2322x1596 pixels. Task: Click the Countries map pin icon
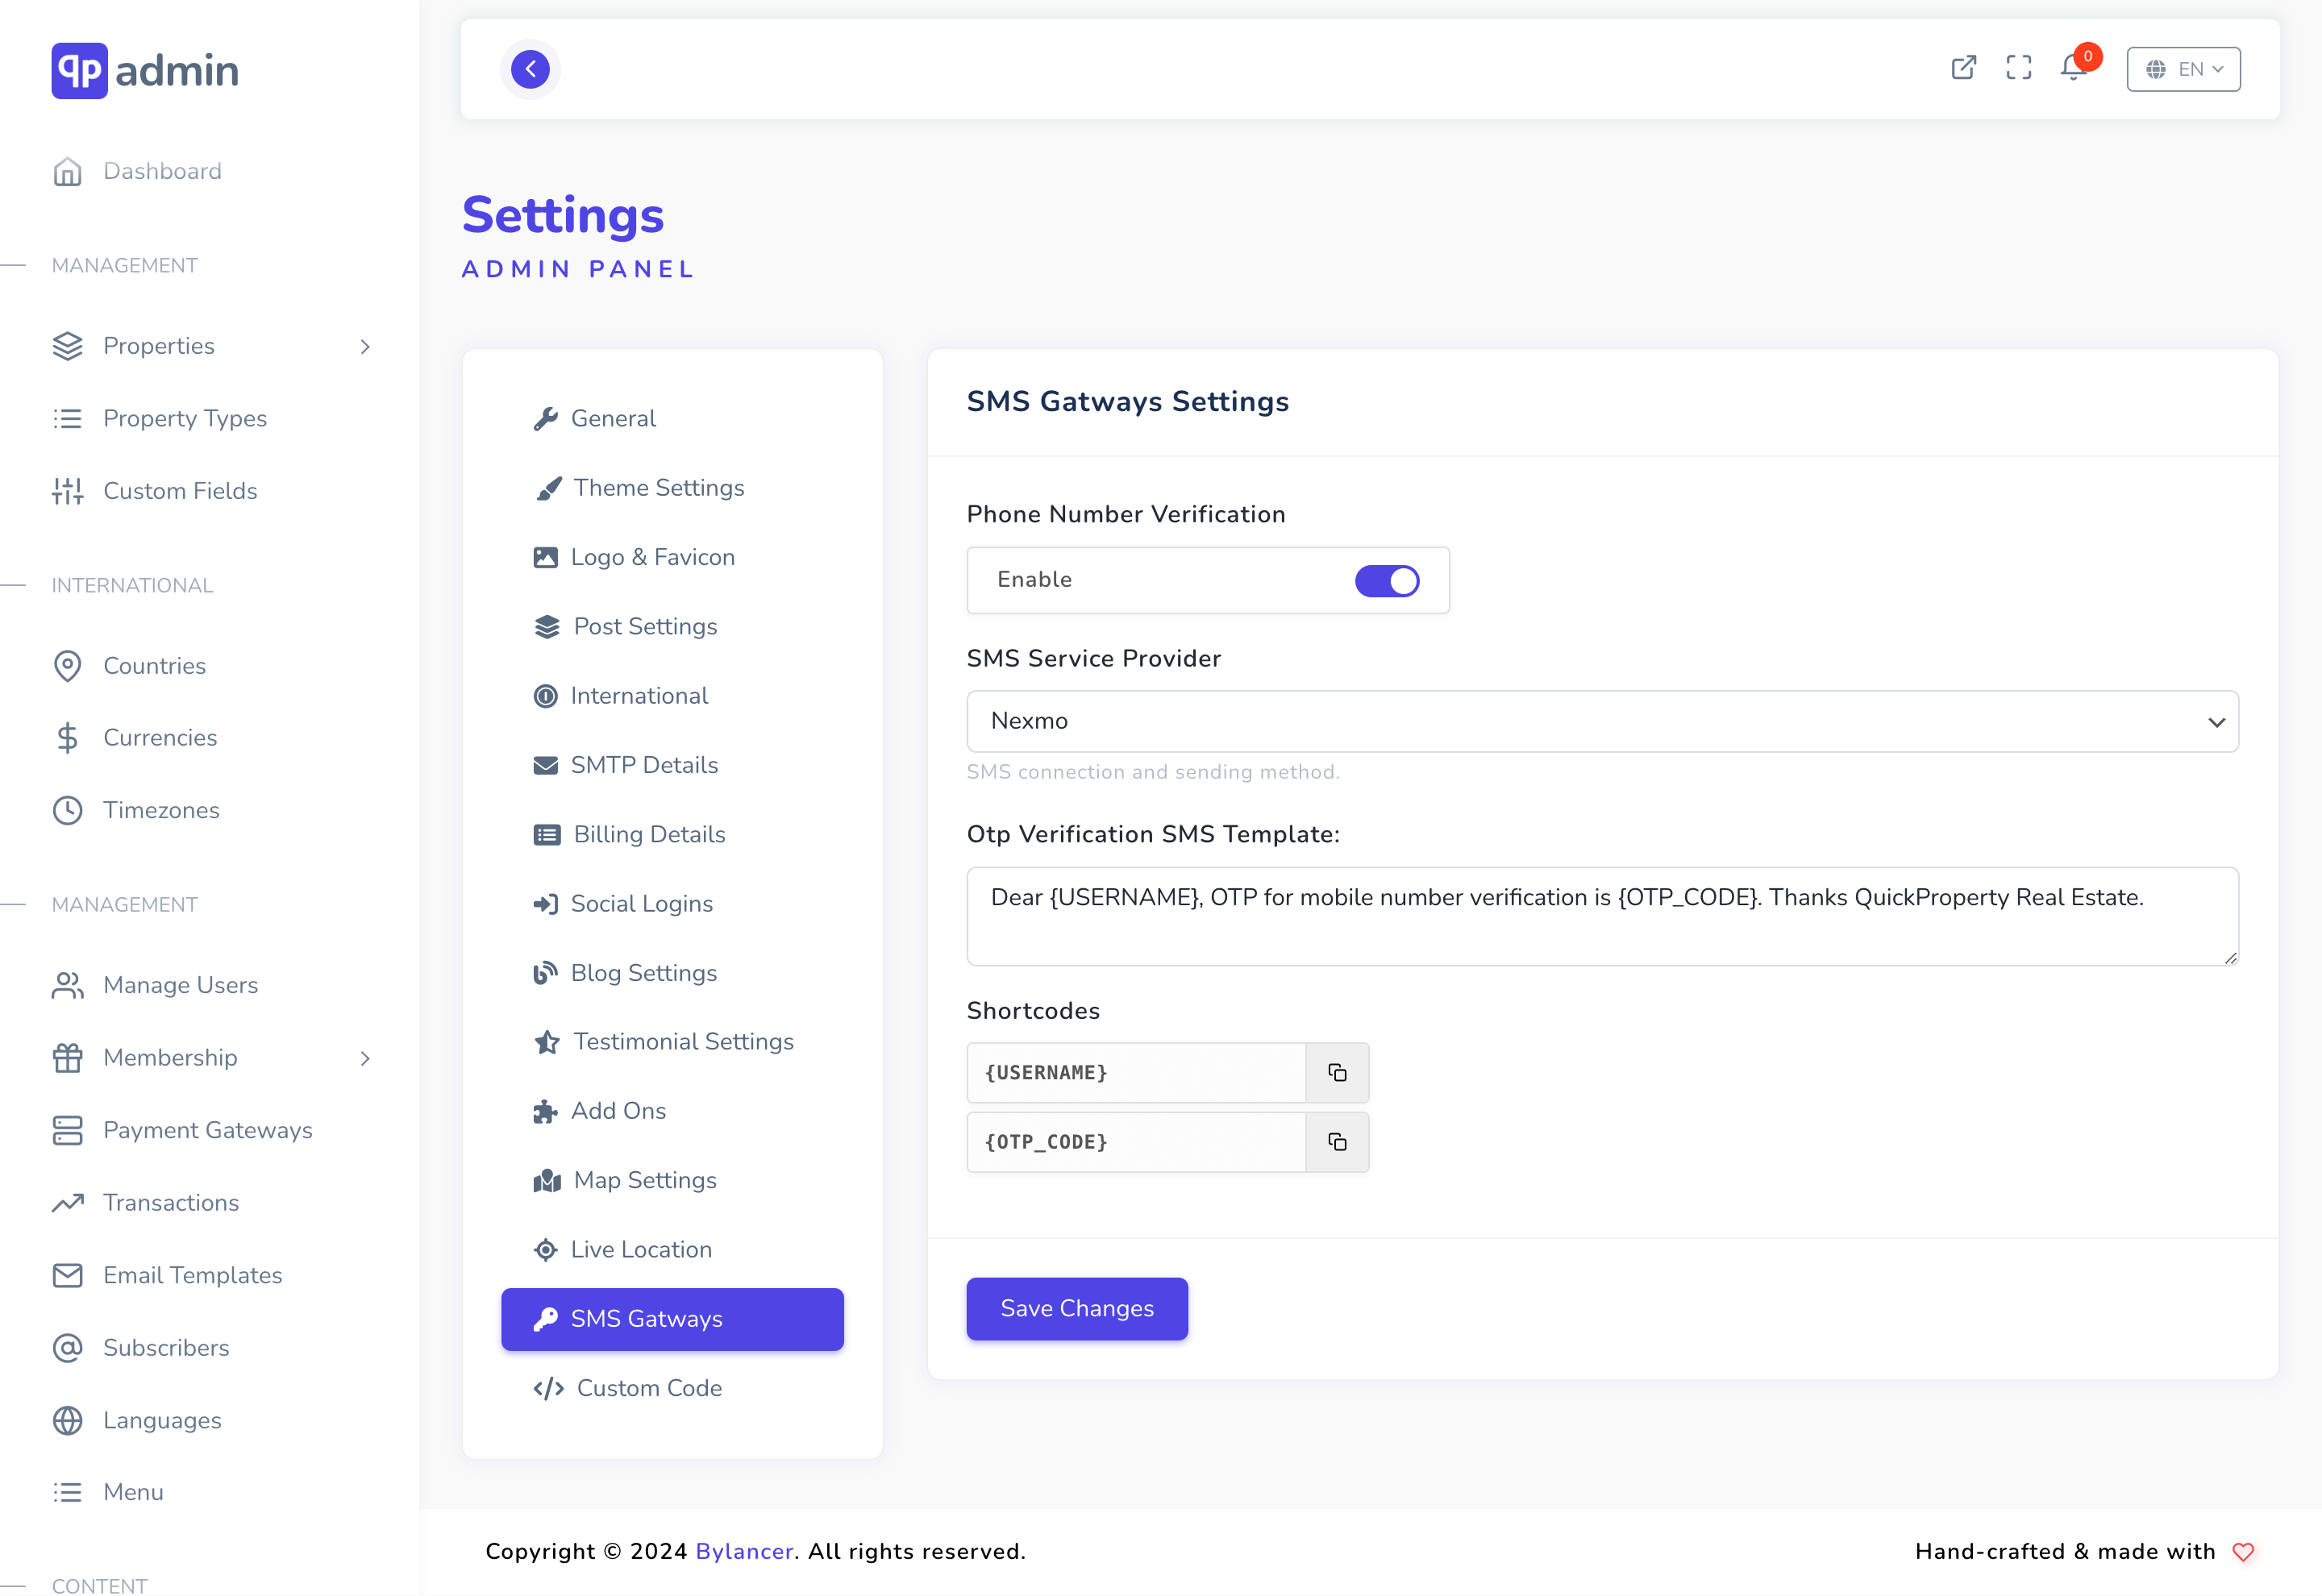pos(67,666)
